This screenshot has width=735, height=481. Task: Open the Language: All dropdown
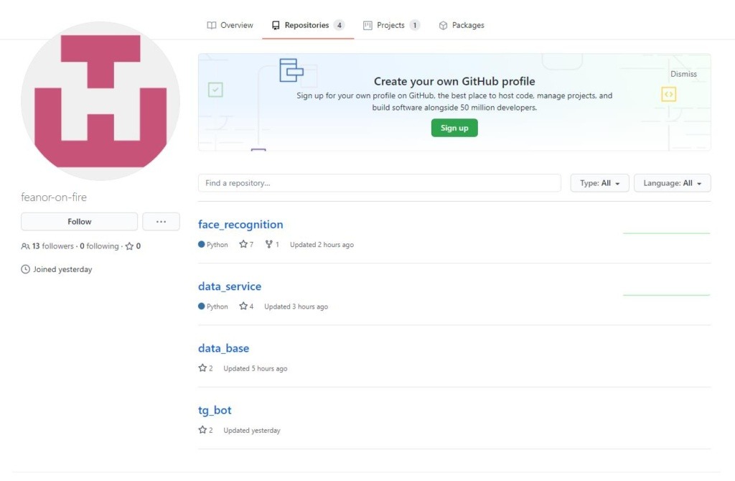(x=672, y=183)
